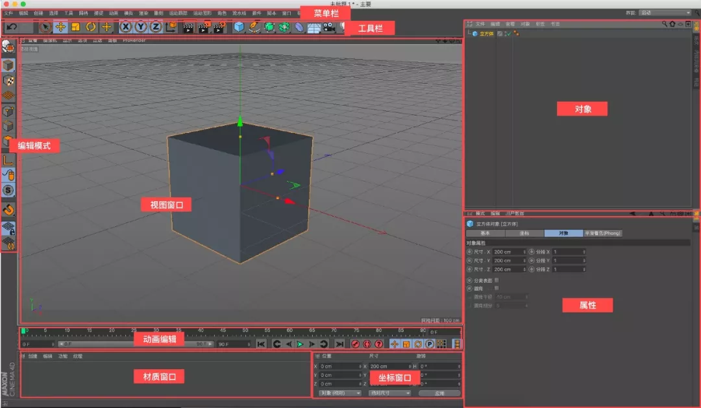
Task: Open the 编辑 menu in the menu bar
Action: pyautogui.click(x=23, y=14)
